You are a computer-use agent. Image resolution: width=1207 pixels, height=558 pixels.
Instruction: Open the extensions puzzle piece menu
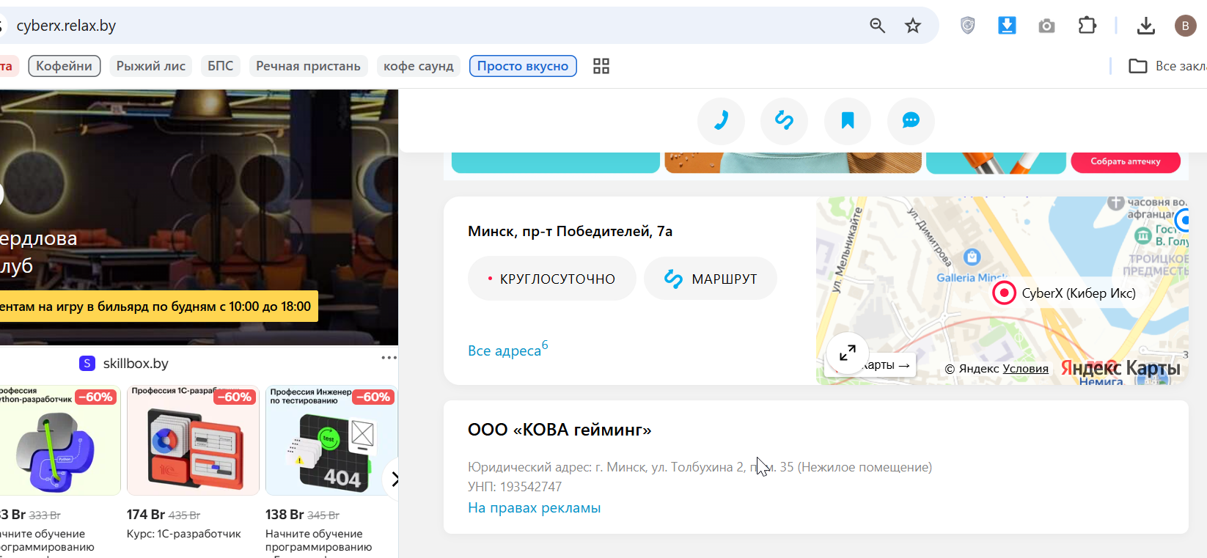(1087, 26)
